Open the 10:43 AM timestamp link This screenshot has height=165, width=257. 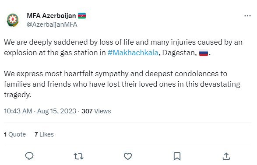18,111
